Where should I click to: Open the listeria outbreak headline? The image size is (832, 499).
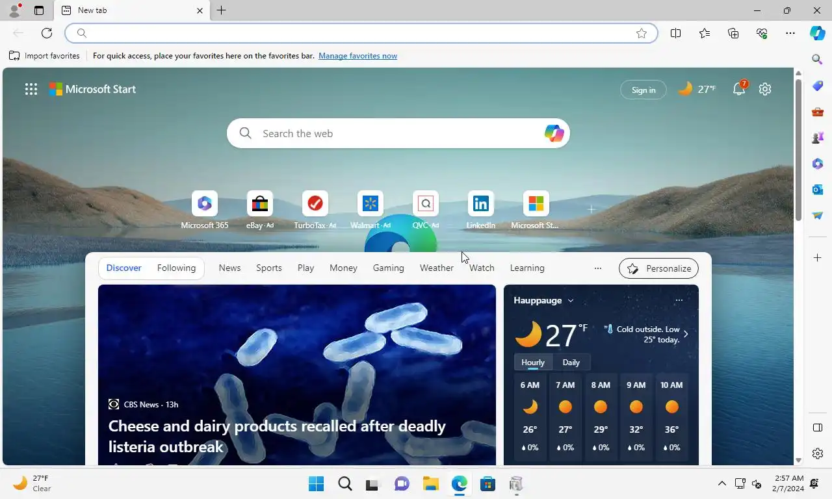[277, 436]
